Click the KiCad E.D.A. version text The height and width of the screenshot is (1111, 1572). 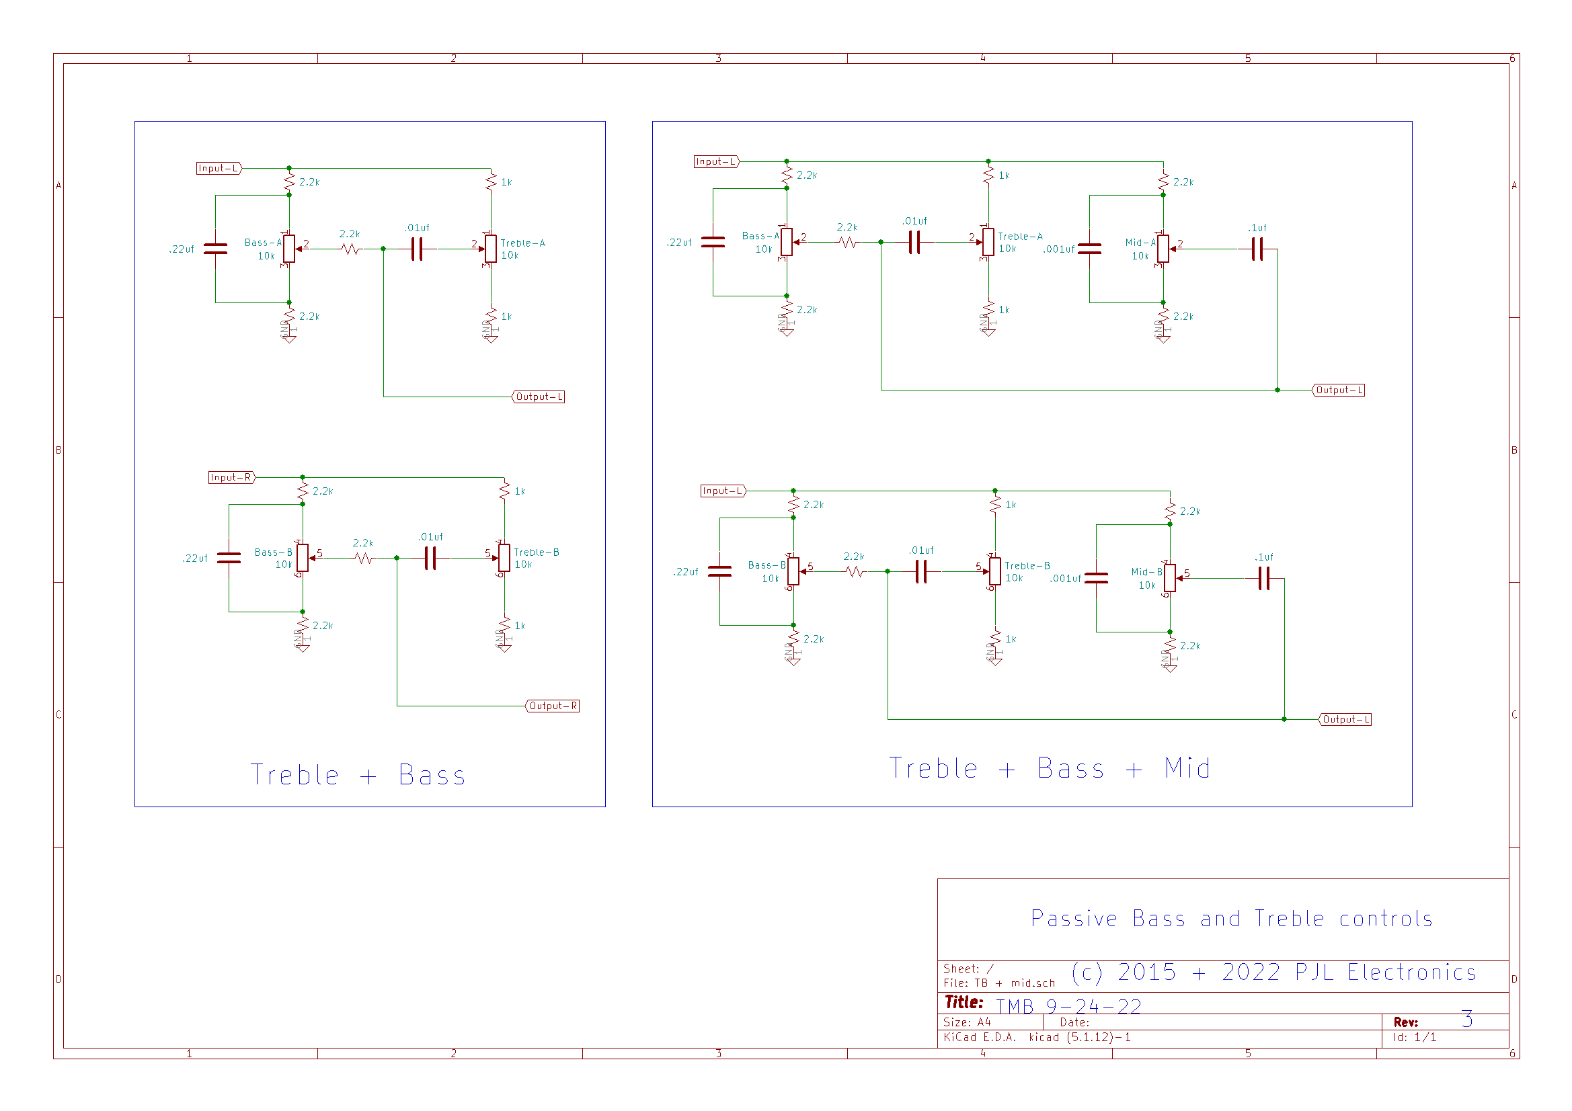[x=1037, y=1037]
